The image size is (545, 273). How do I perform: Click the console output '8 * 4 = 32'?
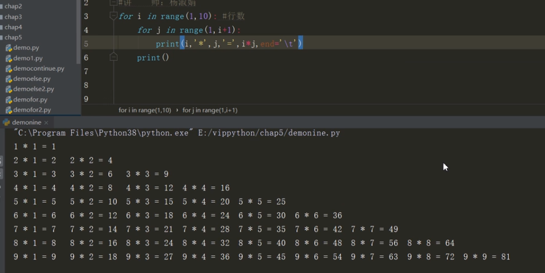click(x=206, y=243)
